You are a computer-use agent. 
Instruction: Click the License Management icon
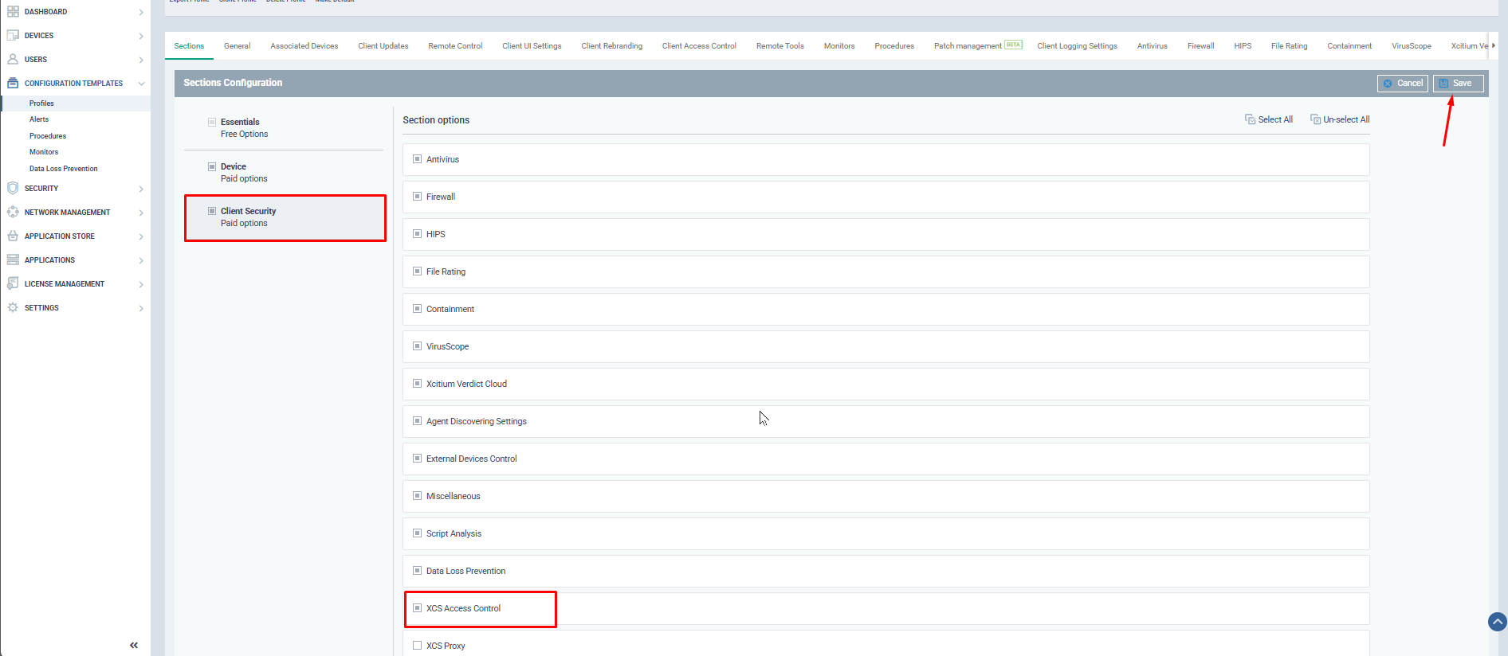tap(13, 284)
